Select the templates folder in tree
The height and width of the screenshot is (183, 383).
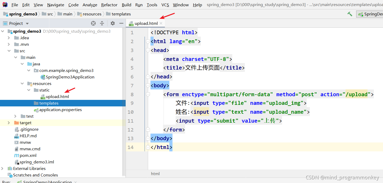pos(63,103)
